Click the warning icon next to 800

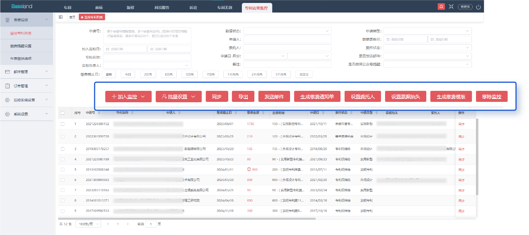pyautogui.click(x=249, y=170)
